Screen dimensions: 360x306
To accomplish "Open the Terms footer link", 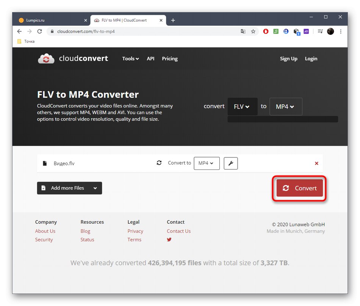I will click(x=134, y=240).
